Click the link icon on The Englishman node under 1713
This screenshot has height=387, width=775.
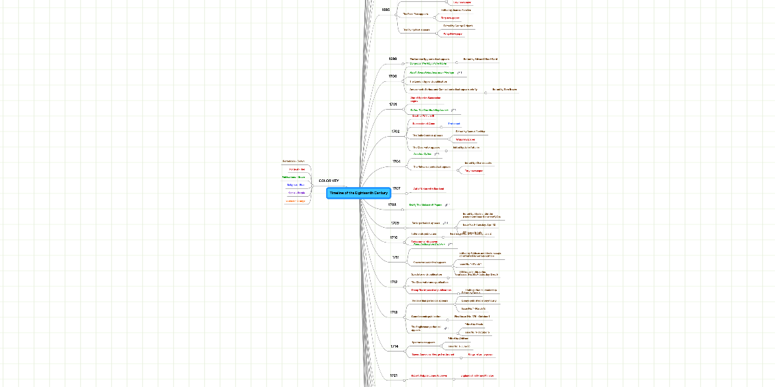(446, 328)
